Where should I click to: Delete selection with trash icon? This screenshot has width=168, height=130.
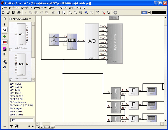coord(46,13)
